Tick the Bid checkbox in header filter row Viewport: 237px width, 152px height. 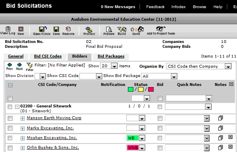(x=160, y=98)
